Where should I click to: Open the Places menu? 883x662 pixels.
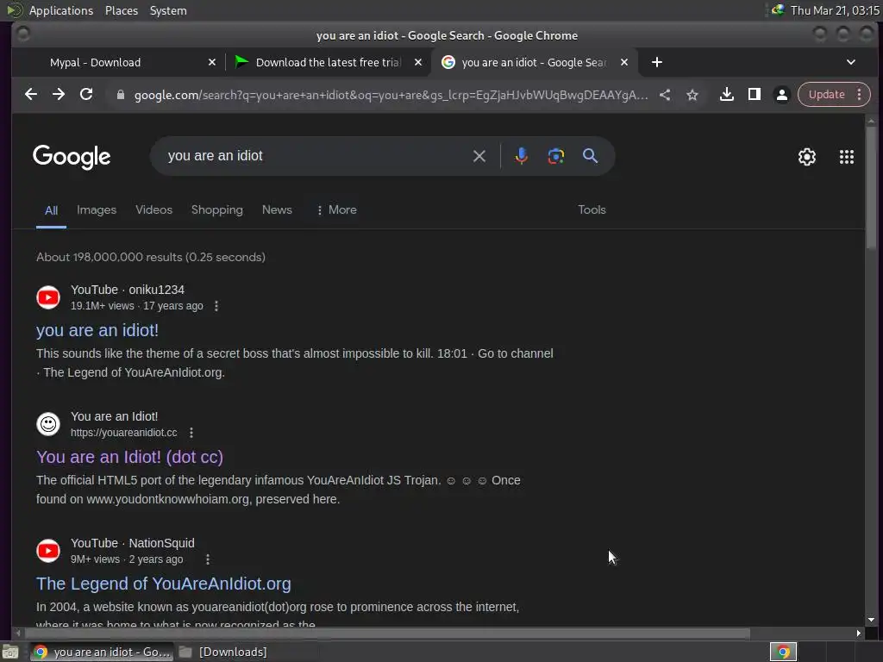(x=121, y=10)
